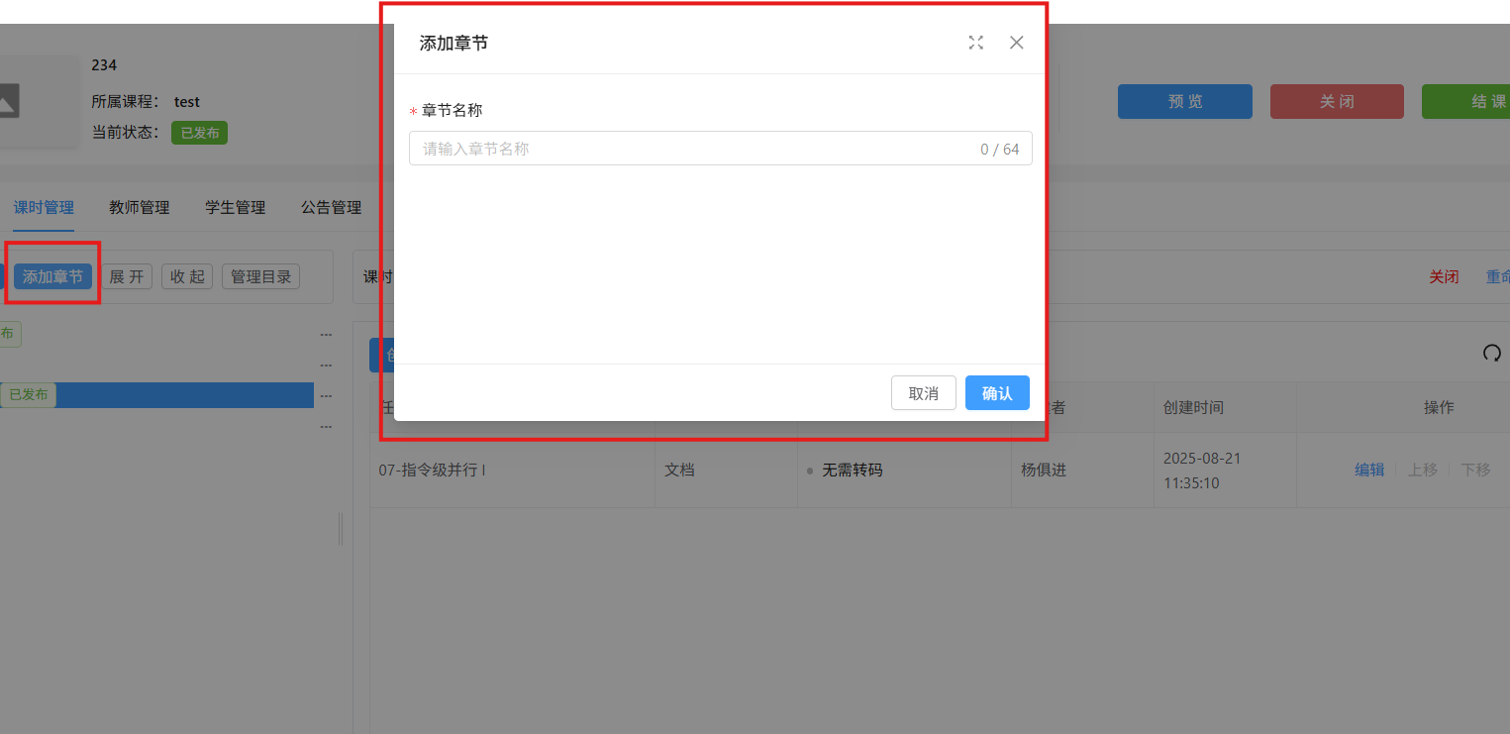1510x734 pixels.
Task: Open 管理目录 for the chapter list
Action: 260,276
